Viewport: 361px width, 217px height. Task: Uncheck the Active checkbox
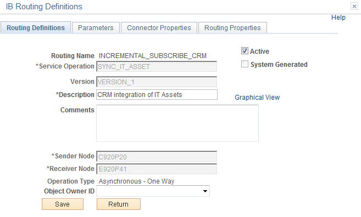[x=245, y=51]
